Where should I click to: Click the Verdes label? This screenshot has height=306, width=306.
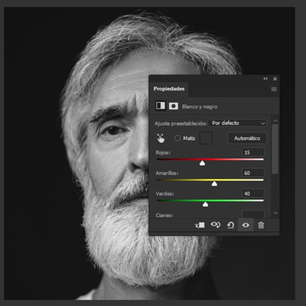(165, 194)
